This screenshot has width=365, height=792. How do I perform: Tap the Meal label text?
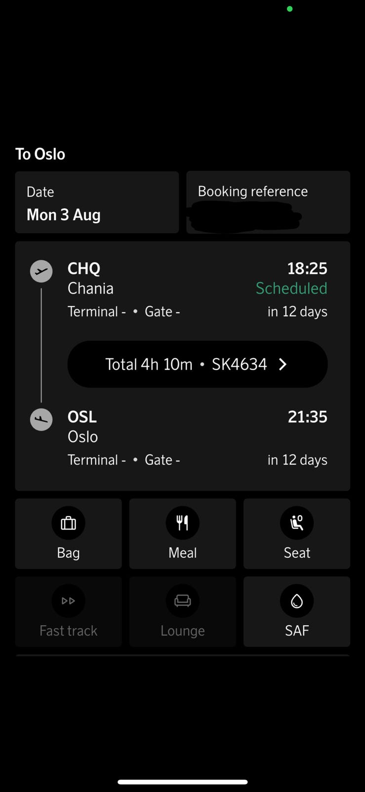tap(182, 552)
